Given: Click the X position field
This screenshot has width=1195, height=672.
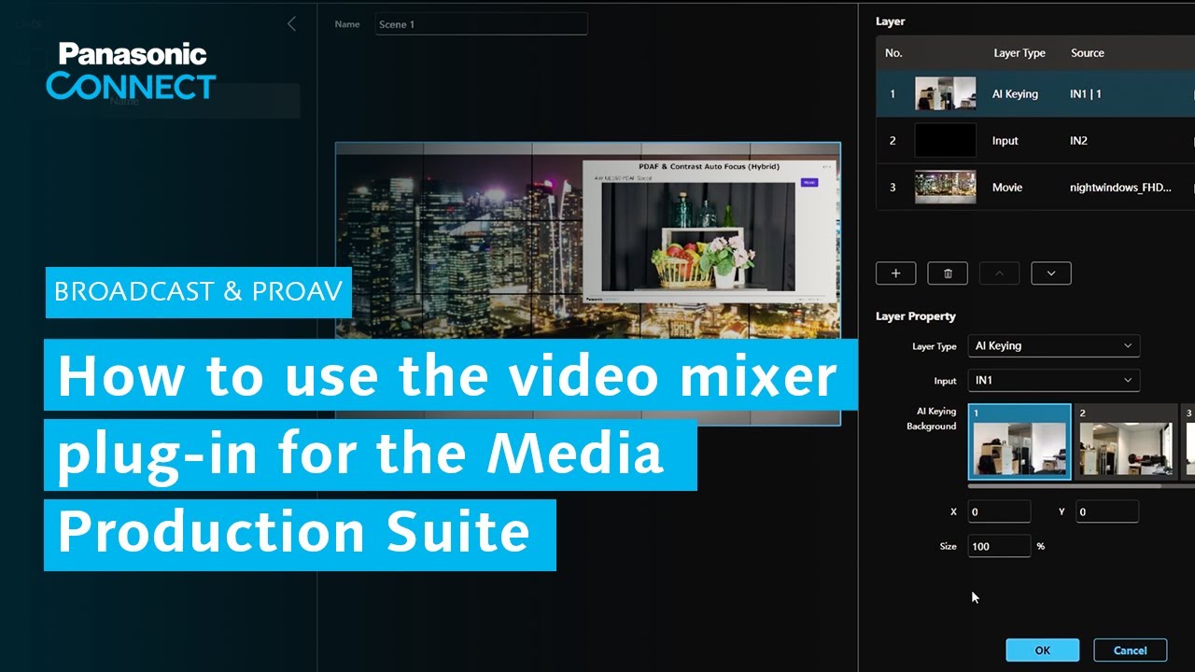Looking at the screenshot, I should tap(999, 511).
